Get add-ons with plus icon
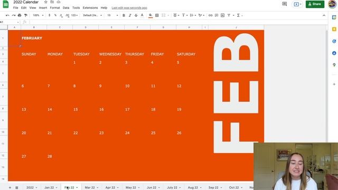The width and height of the screenshot is (338, 190). (x=334, y=84)
